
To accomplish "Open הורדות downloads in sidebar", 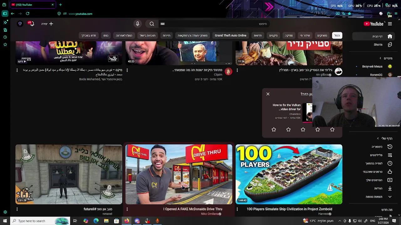I will click(373, 188).
